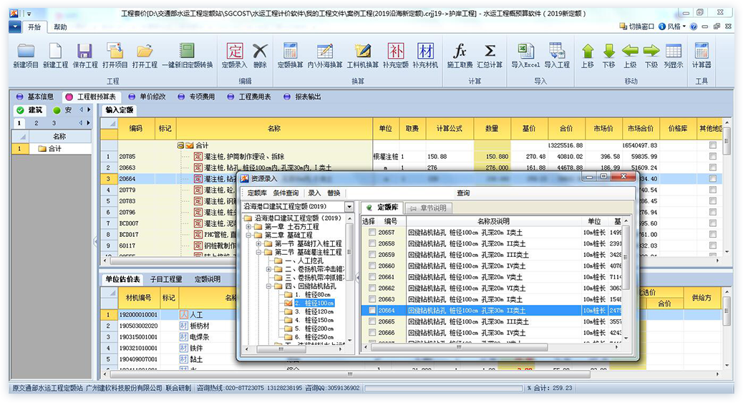
Task: Click the 下级 right-arrow icon
Action: click(651, 51)
